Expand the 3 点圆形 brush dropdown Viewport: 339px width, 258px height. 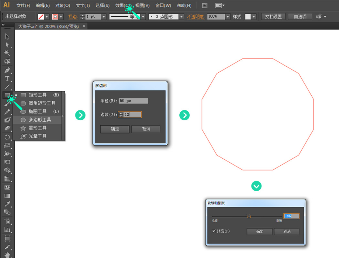click(181, 17)
